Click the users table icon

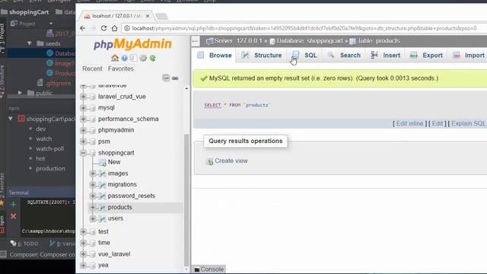tap(102, 218)
